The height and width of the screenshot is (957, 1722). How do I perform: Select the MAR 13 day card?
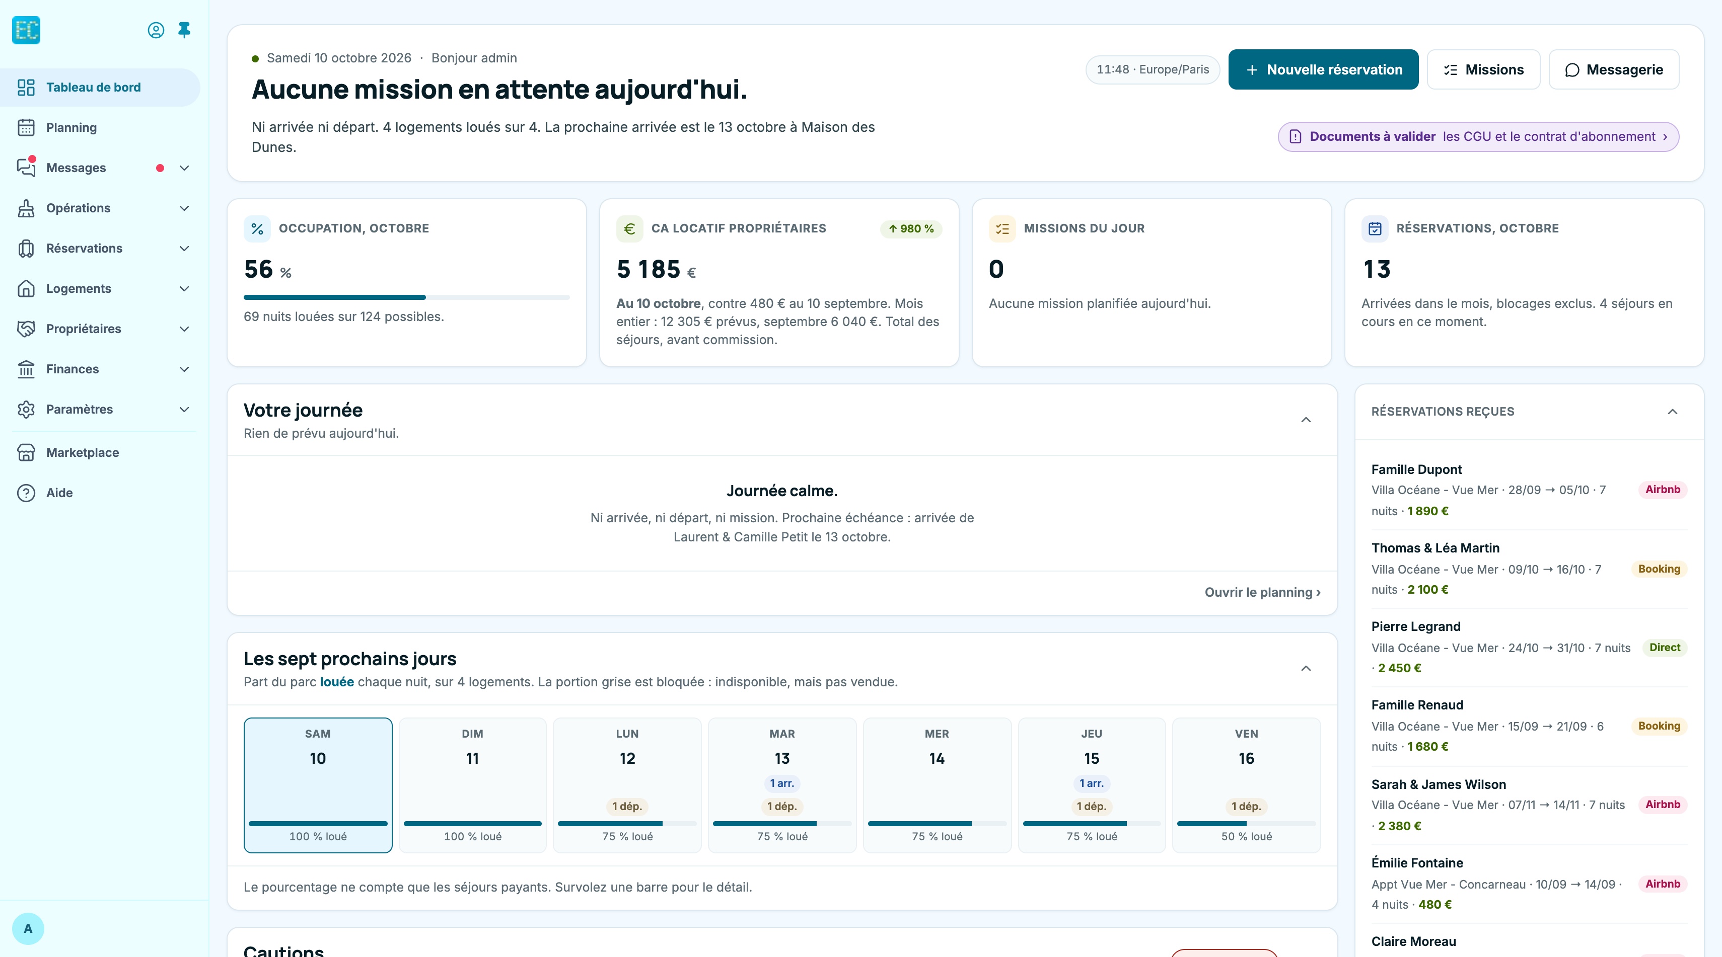point(782,785)
